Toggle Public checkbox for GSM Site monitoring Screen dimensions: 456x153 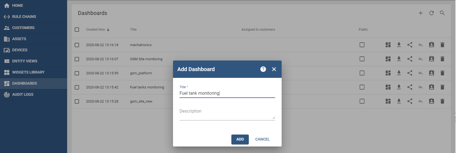click(x=362, y=59)
